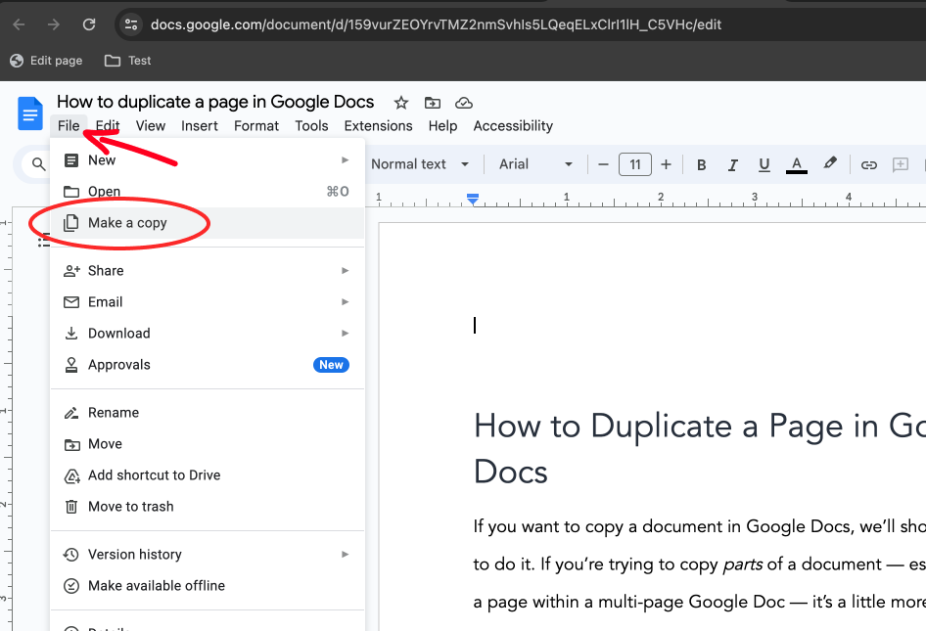Click the search menus magnifier icon

[x=38, y=164]
